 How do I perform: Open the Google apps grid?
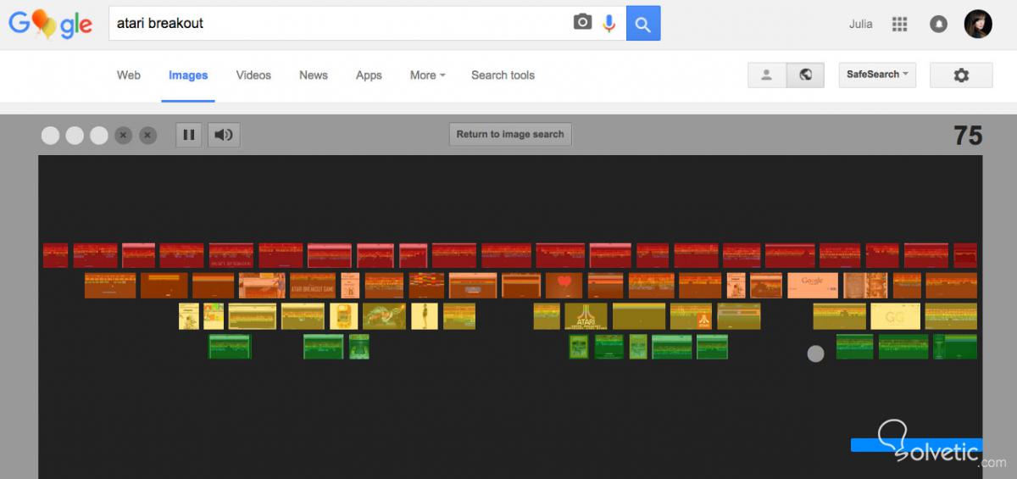coord(900,24)
